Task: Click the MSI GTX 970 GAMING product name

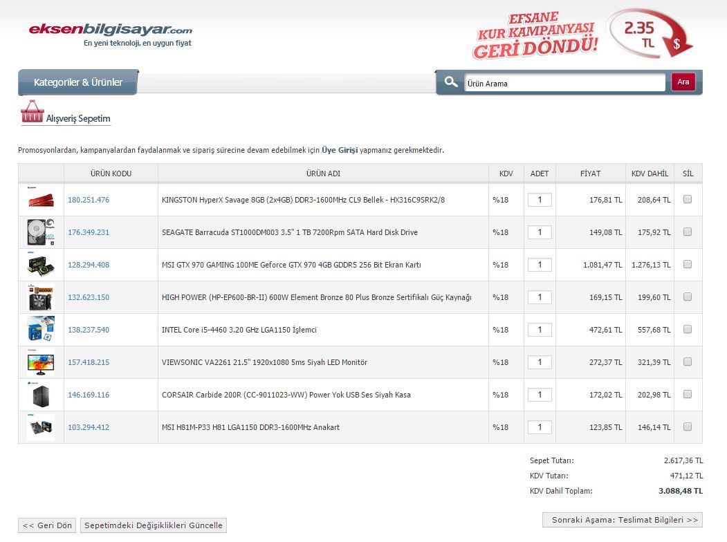Action: click(291, 265)
